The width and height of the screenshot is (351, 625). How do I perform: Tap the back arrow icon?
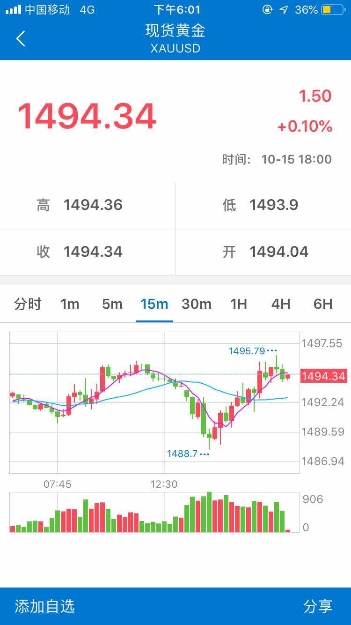[21, 38]
